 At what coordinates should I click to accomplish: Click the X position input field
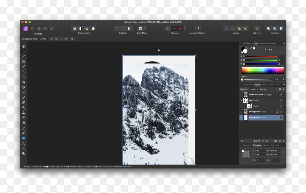[260, 151]
